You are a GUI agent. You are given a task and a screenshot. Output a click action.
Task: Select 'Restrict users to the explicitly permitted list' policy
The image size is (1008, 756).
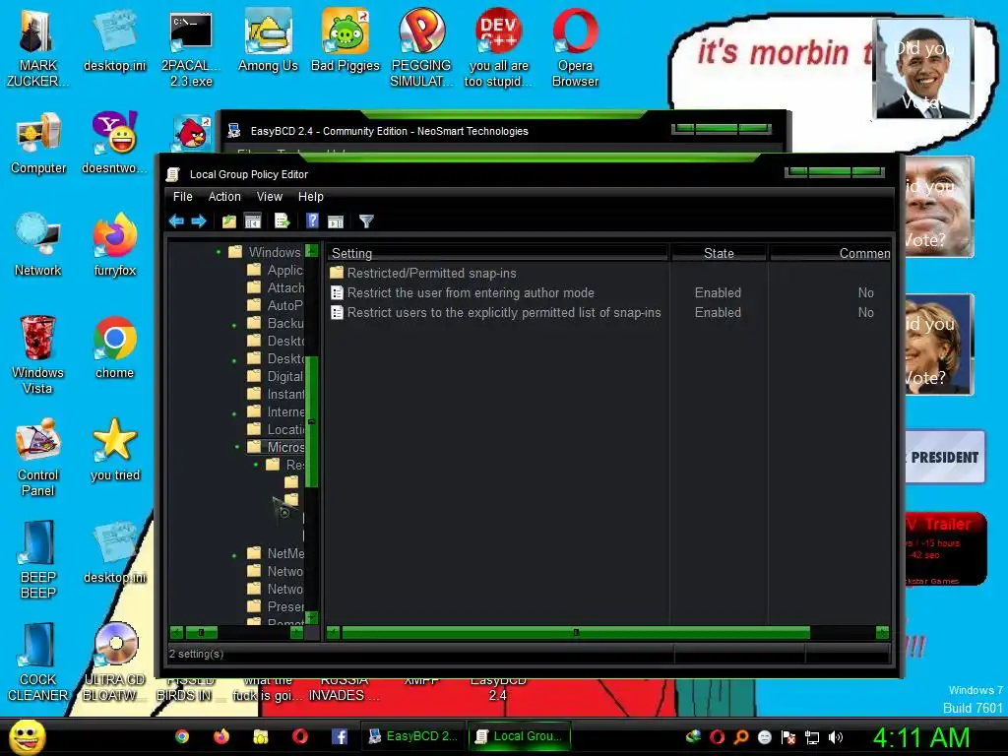pos(496,312)
